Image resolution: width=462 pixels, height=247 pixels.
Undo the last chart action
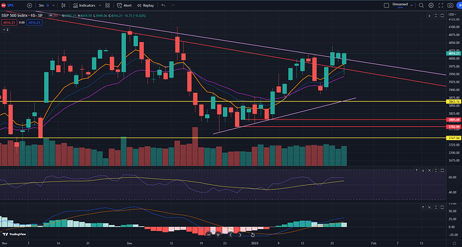tap(163, 5)
